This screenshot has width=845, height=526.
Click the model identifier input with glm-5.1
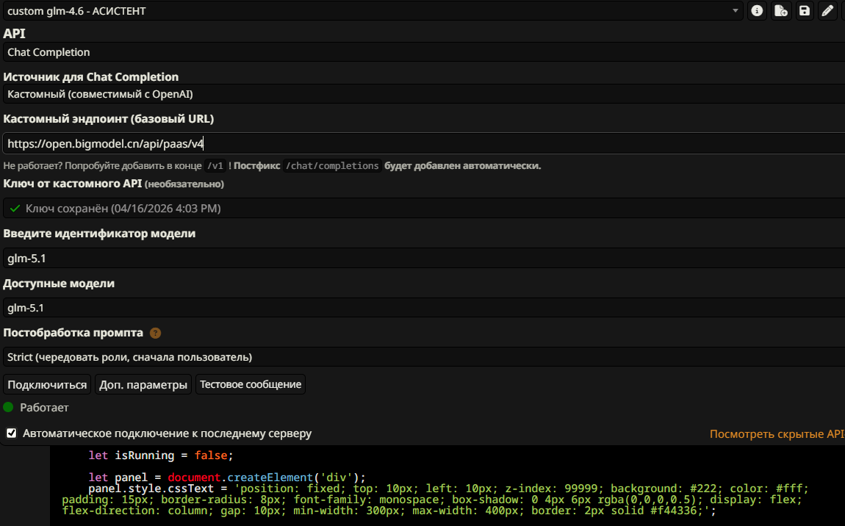[x=423, y=258]
